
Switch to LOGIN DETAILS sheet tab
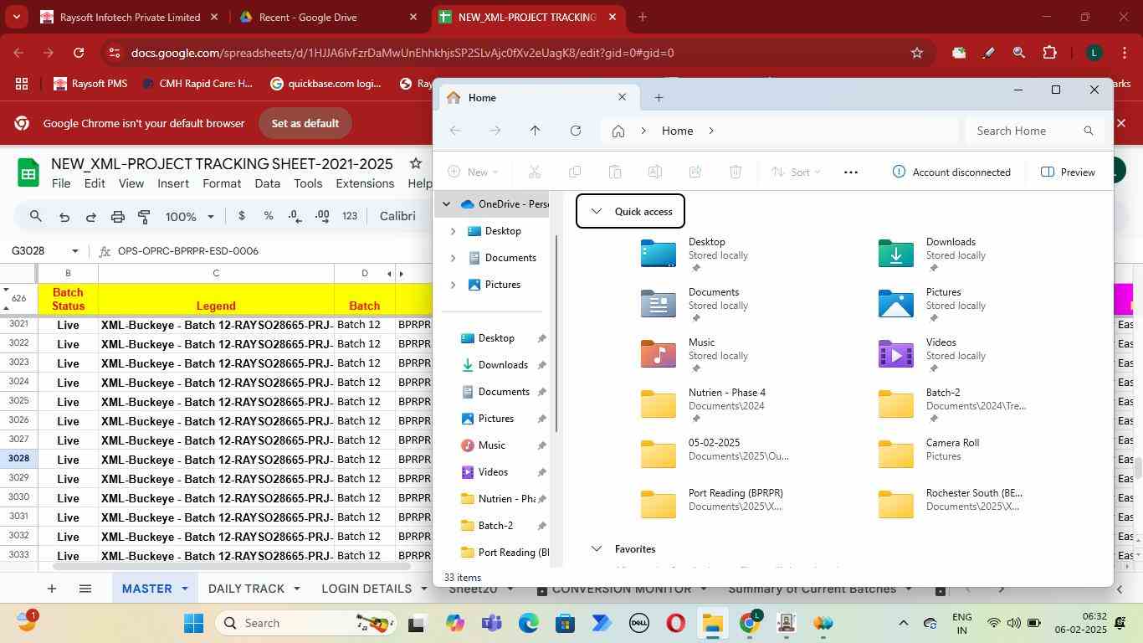366,589
